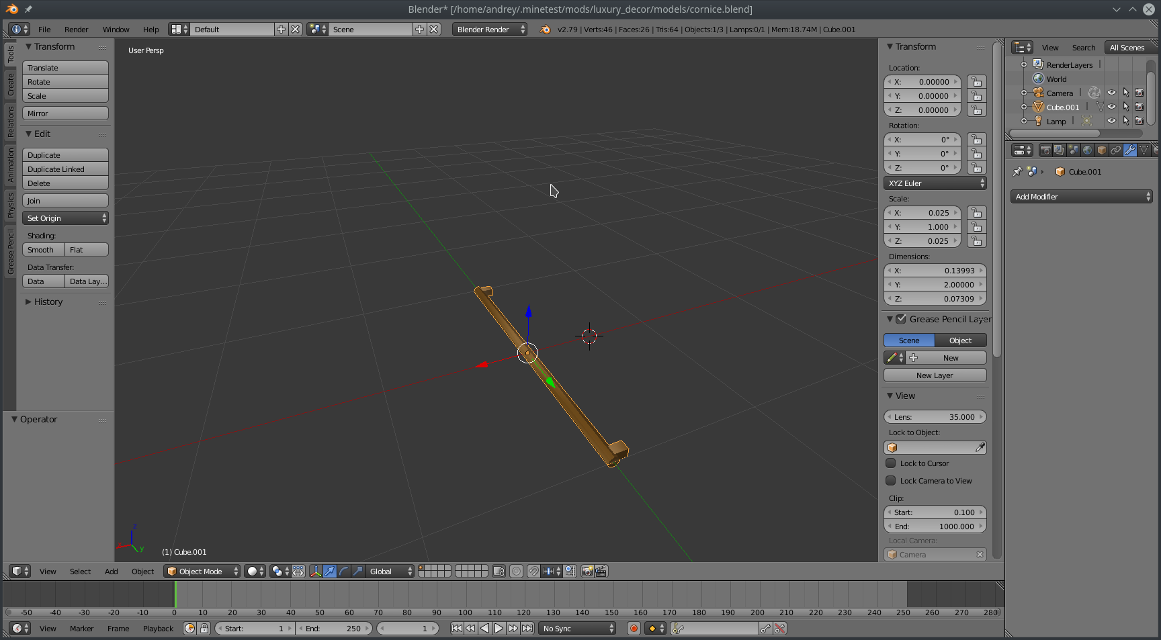Click the 3D manipulator axes toggle icon

click(x=316, y=572)
